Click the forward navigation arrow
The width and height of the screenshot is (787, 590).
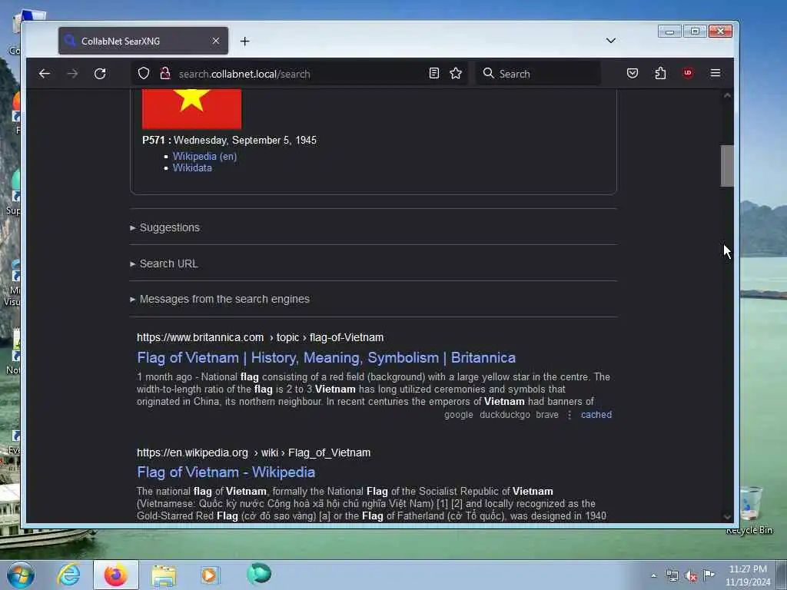[x=72, y=74]
